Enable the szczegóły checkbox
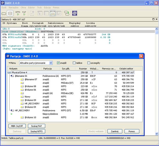The image size is (159, 146). click(x=89, y=63)
